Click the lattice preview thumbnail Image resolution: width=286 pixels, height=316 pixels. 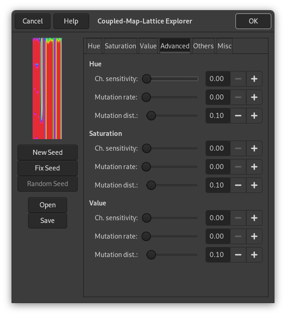[x=47, y=88]
